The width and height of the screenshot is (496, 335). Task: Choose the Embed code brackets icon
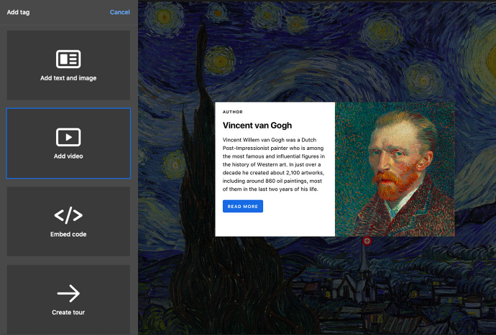[68, 215]
